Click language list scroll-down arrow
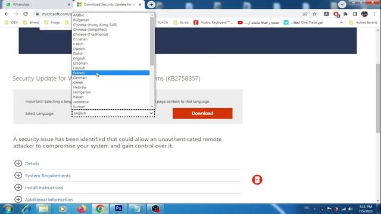 (x=152, y=106)
